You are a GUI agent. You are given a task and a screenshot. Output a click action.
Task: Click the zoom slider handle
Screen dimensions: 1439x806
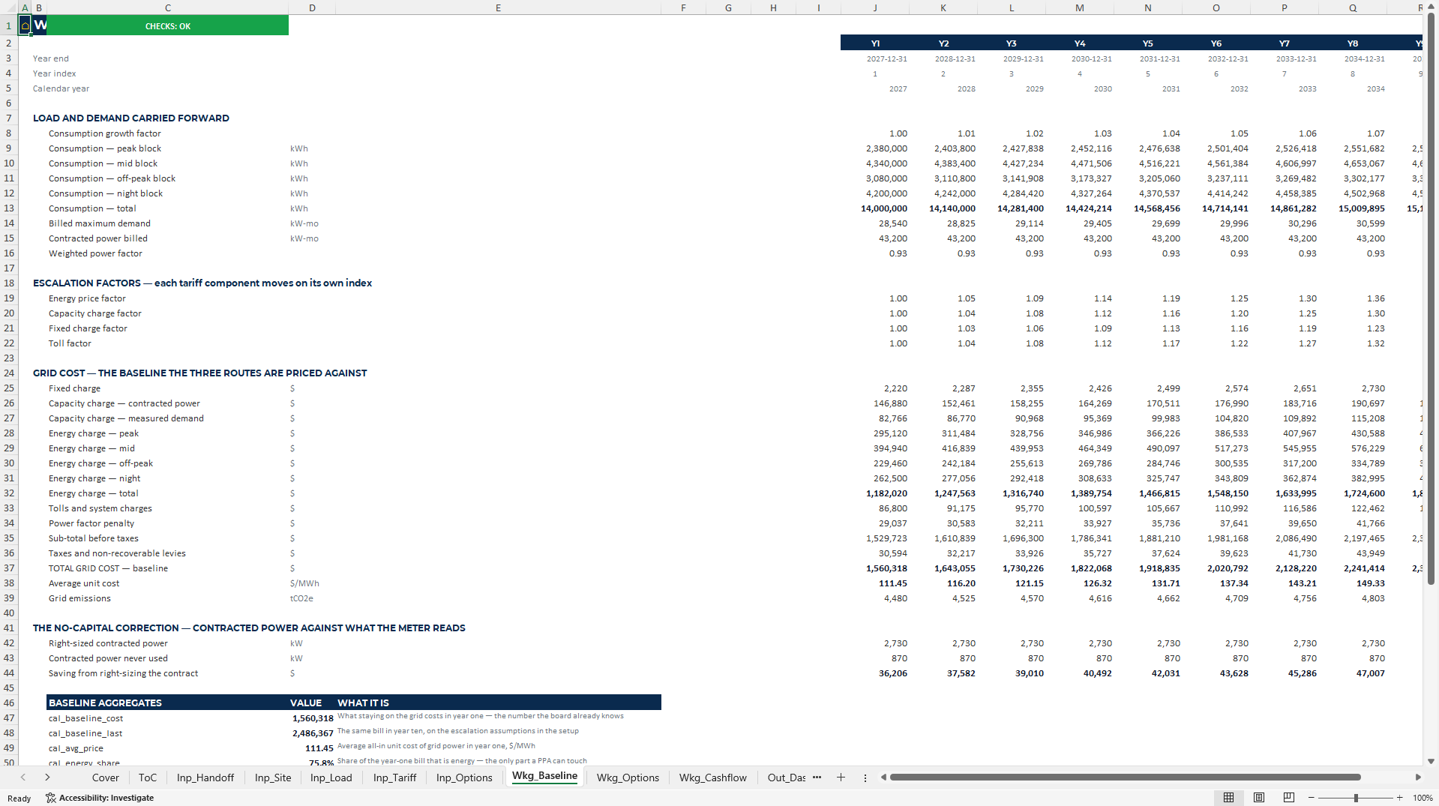pyautogui.click(x=1356, y=798)
